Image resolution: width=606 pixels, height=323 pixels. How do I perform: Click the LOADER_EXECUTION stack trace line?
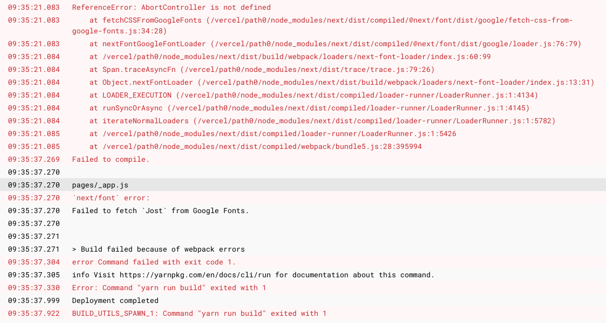tap(303, 95)
